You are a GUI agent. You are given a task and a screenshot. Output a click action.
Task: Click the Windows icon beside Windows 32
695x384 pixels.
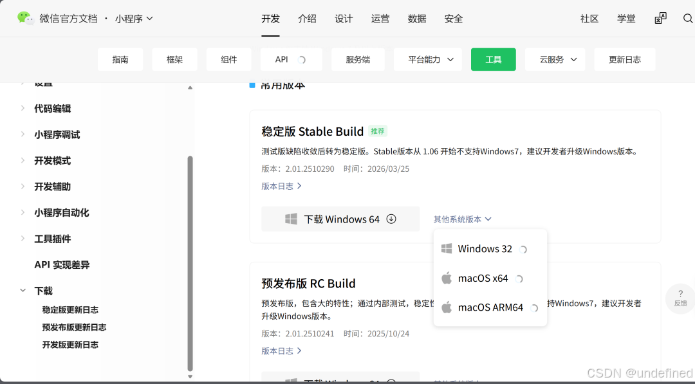pyautogui.click(x=447, y=248)
